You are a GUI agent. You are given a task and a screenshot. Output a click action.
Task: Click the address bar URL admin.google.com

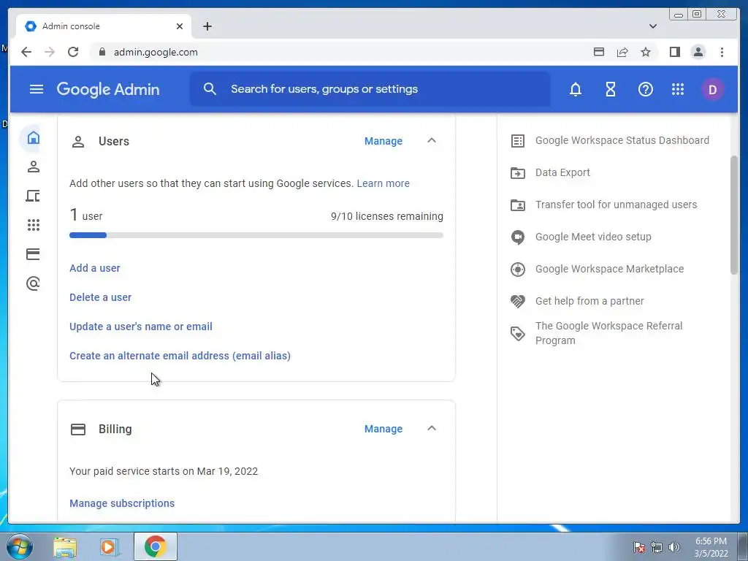point(156,52)
